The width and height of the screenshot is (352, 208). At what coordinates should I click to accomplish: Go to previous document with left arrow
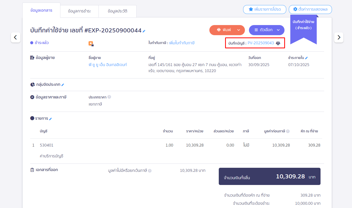[15, 37]
